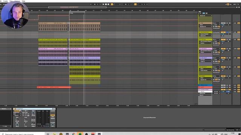This screenshot has width=241, height=135.
Task: Click yellow button beside tan track volume
Action: (239, 23)
